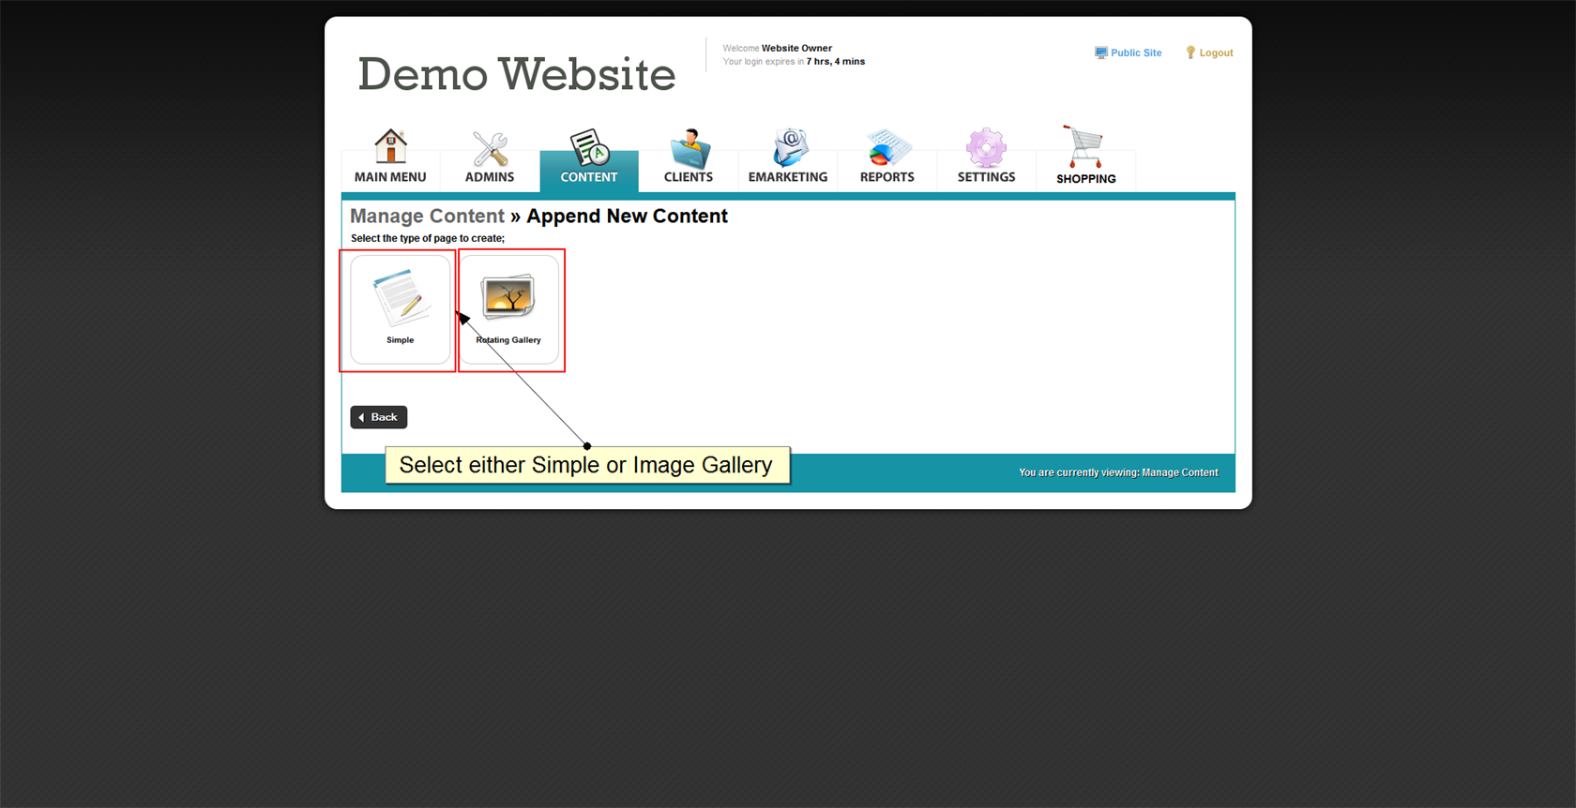Click the SETTINGS tab label text

coord(986,177)
